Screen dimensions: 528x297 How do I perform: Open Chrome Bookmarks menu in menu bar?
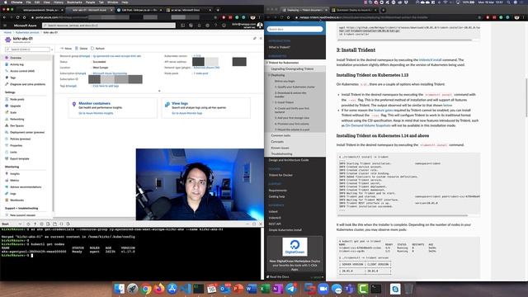(x=74, y=2)
